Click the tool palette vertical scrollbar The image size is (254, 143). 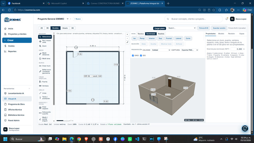coord(54,70)
